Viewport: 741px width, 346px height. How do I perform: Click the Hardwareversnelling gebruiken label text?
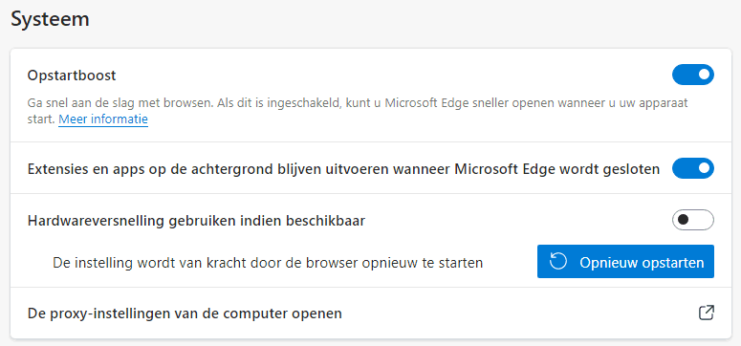[196, 220]
